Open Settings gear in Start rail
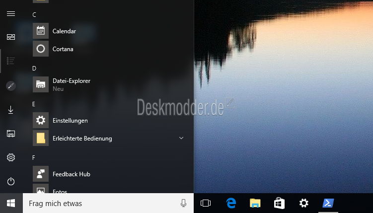This screenshot has height=213, width=373. pyautogui.click(x=11, y=157)
